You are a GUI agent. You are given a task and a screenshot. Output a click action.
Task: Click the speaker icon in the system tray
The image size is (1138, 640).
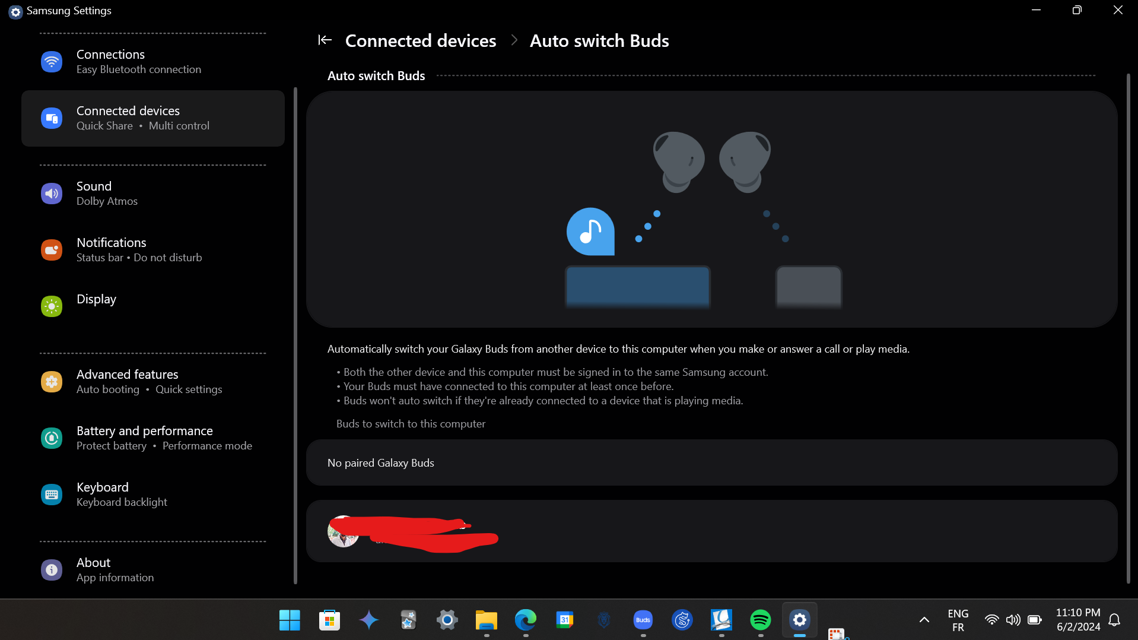point(1013,619)
